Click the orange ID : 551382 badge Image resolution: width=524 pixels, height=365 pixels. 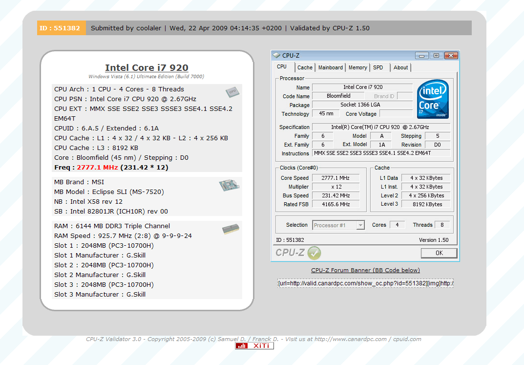[61, 28]
